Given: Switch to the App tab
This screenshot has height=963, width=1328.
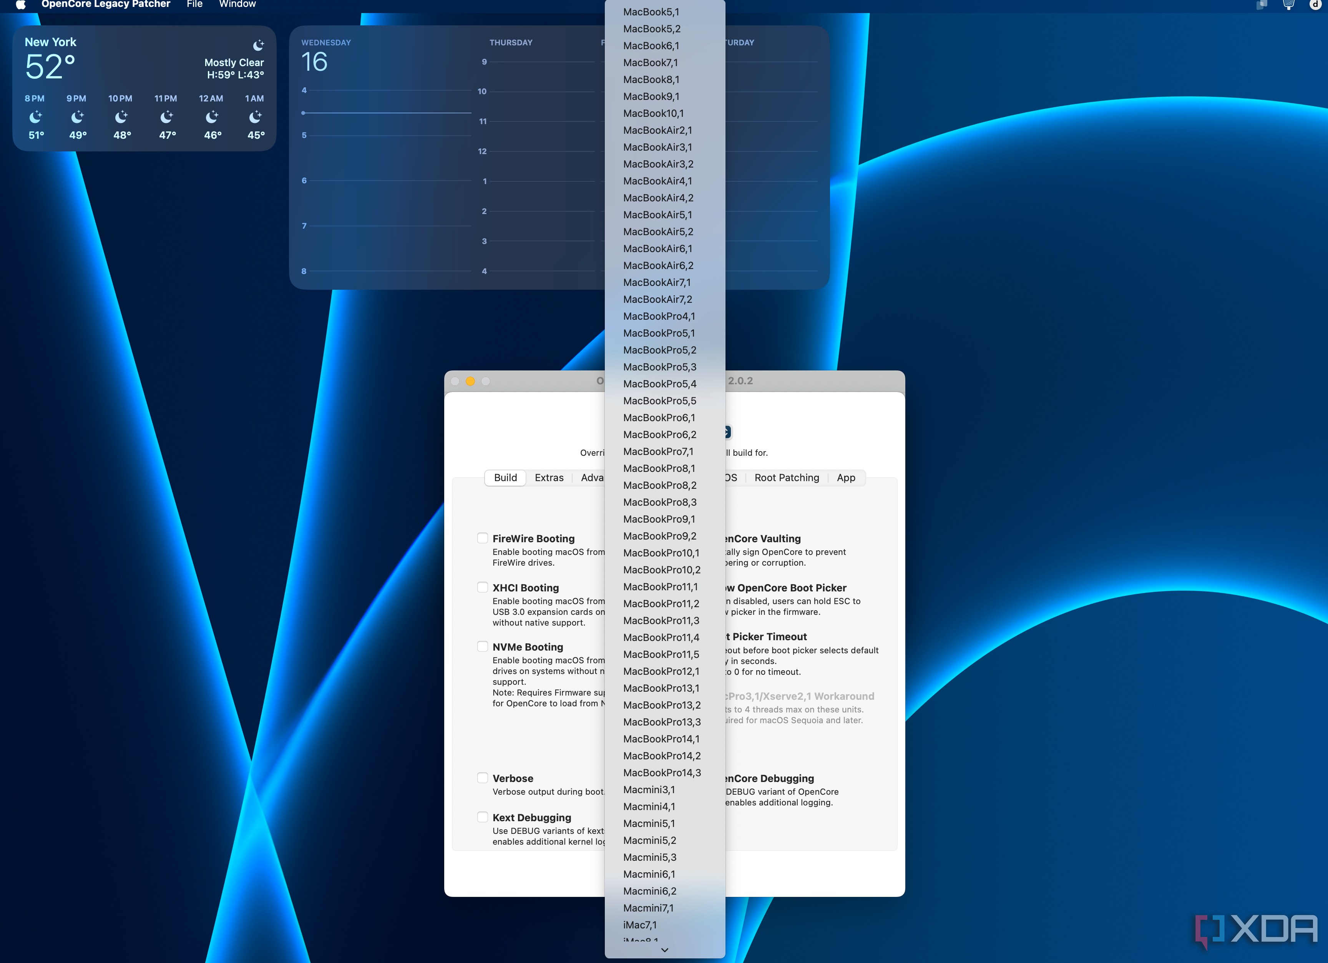Looking at the screenshot, I should 845,478.
